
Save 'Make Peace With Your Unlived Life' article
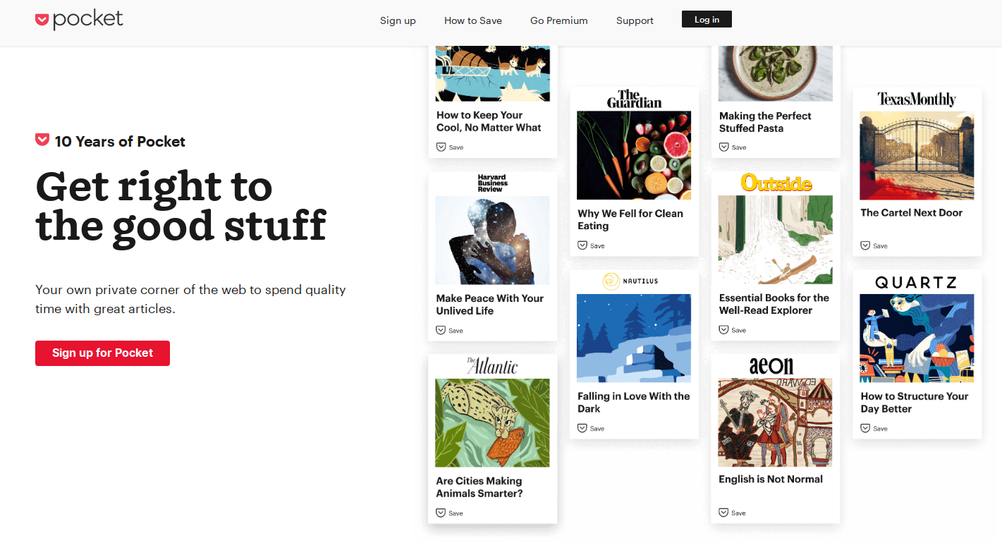click(450, 330)
